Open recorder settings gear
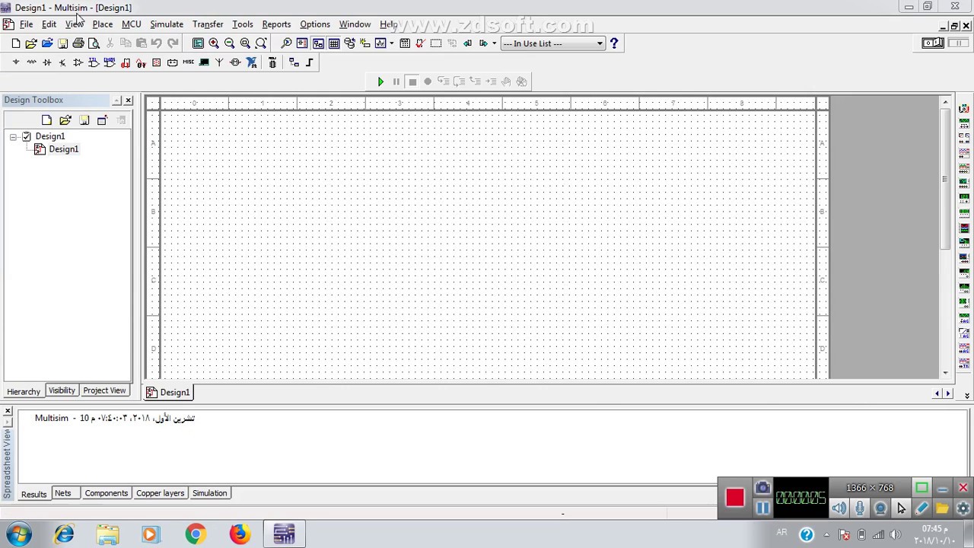This screenshot has width=974, height=548. point(963,508)
